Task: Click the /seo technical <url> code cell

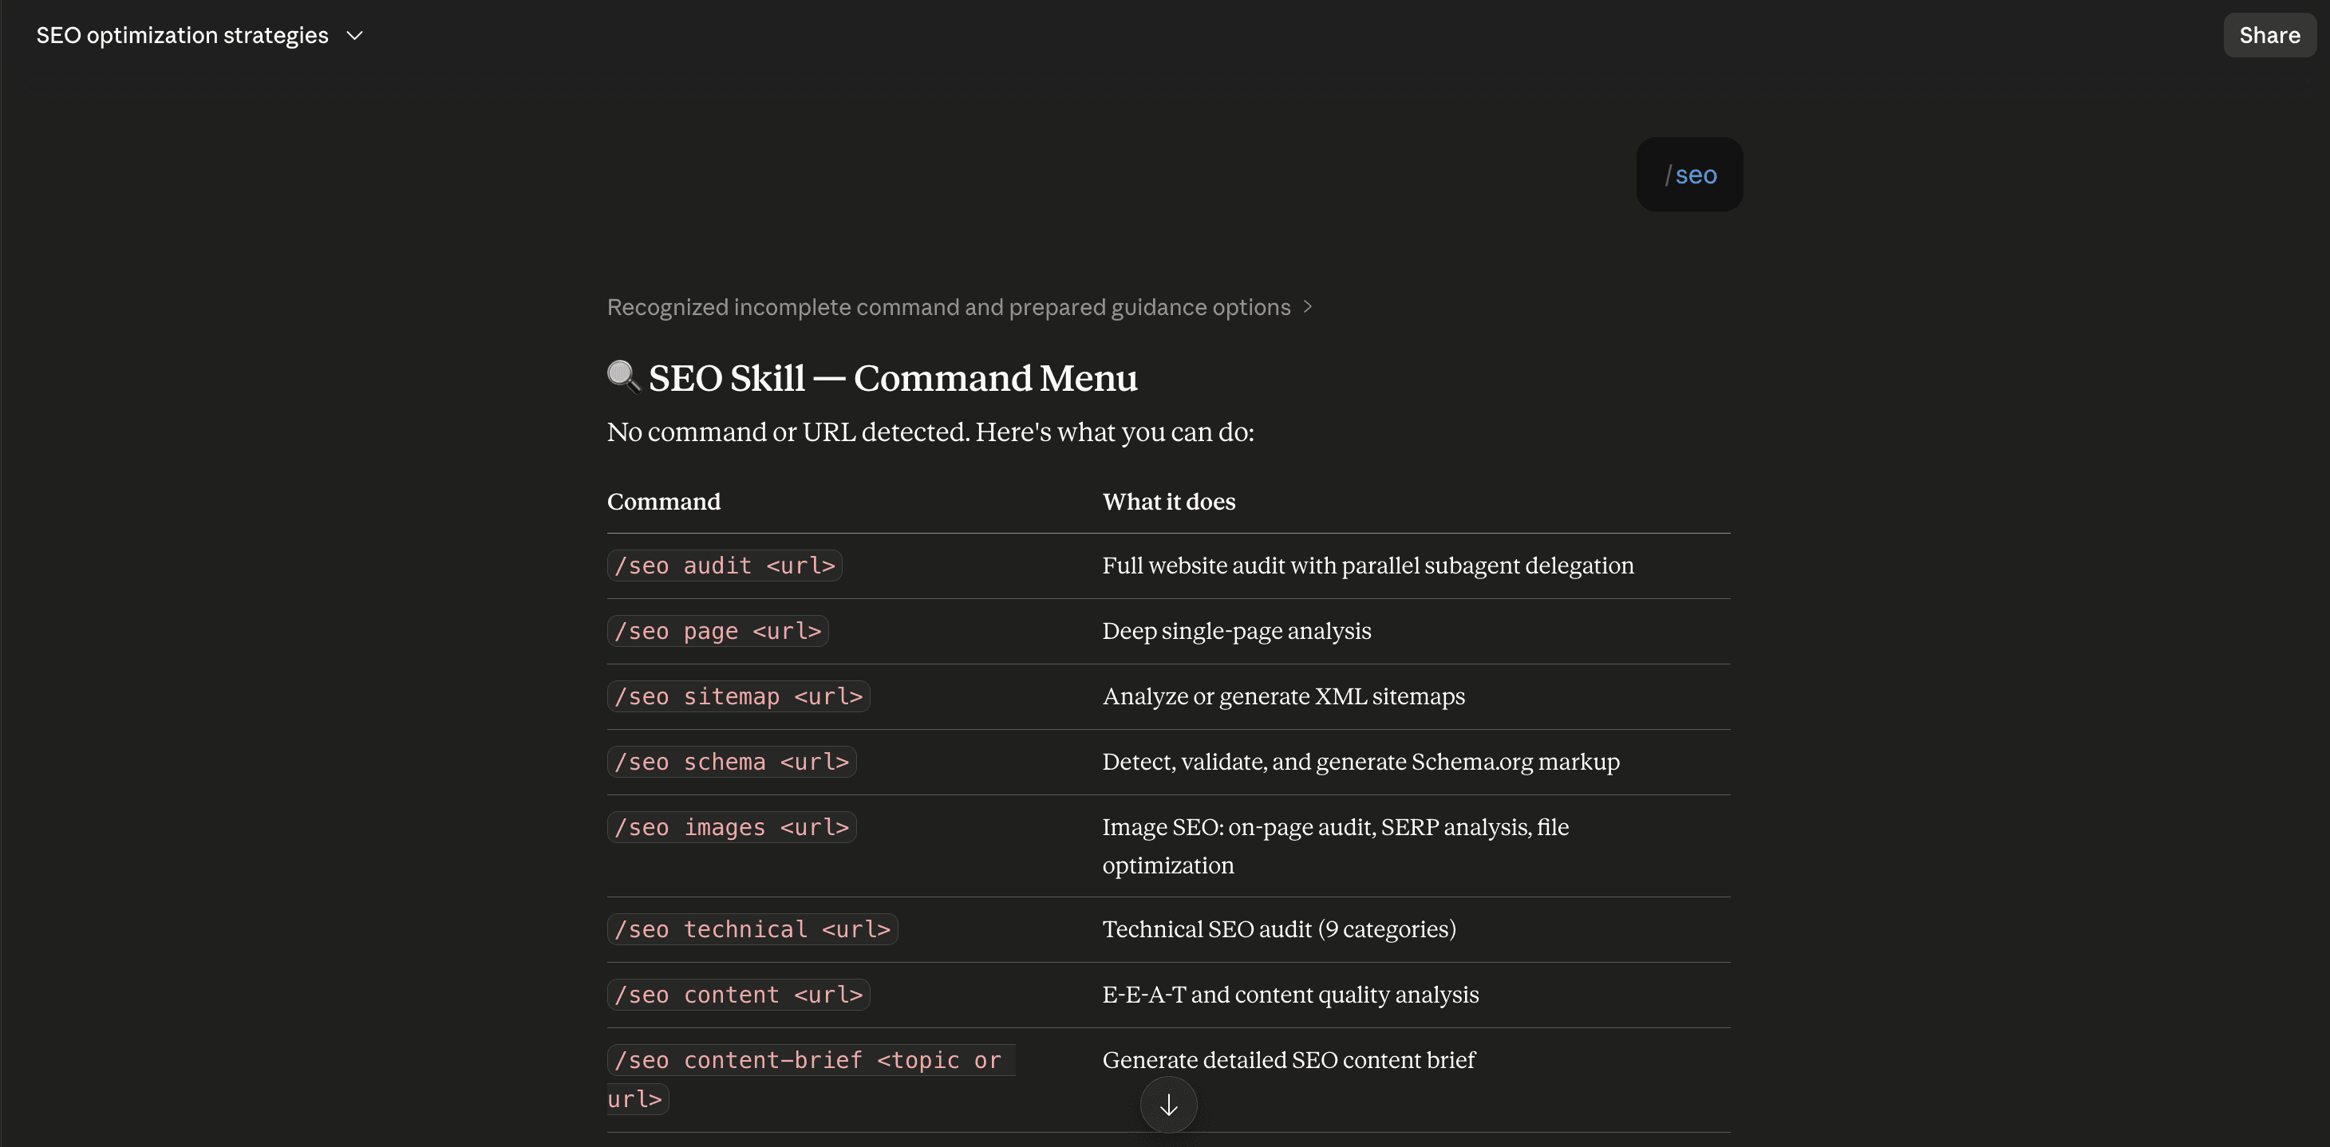Action: [752, 929]
